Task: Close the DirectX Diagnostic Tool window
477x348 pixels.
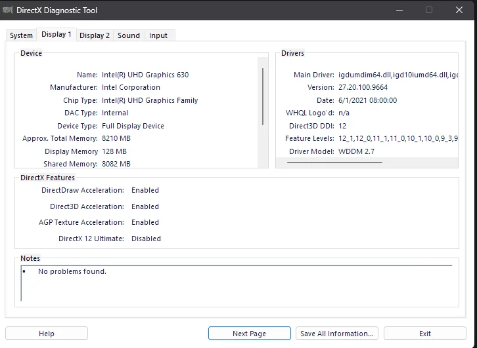Action: point(459,10)
